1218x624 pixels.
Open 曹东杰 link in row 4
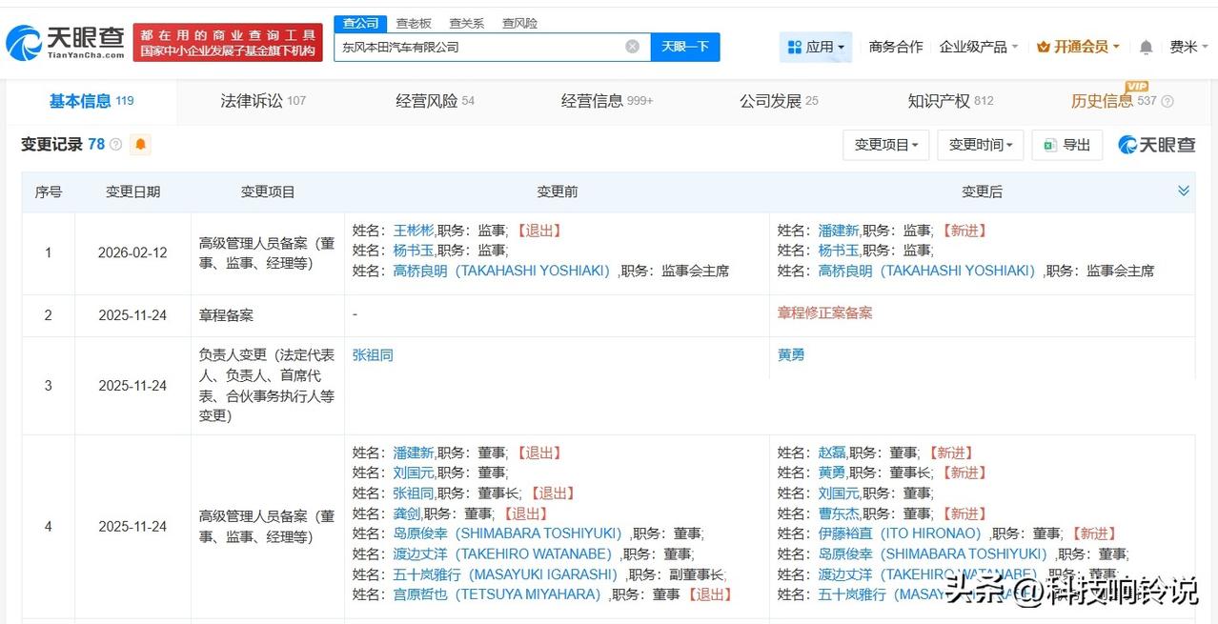pyautogui.click(x=838, y=513)
